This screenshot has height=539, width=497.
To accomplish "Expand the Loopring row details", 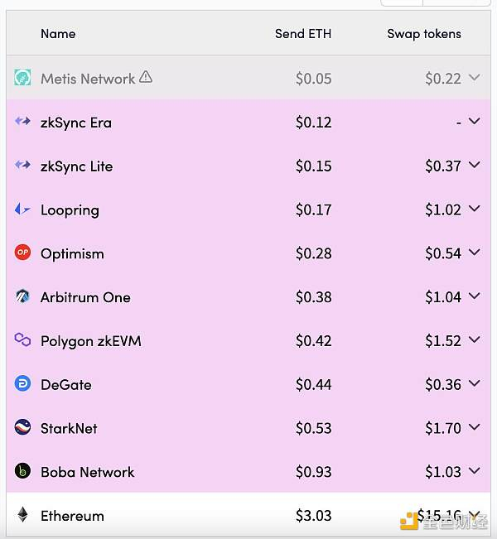I will click(x=474, y=209).
